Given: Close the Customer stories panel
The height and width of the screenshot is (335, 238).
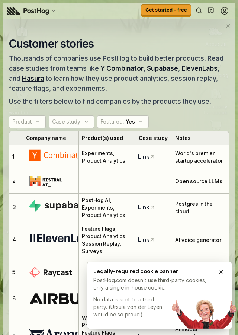Looking at the screenshot, I should pos(228,26).
